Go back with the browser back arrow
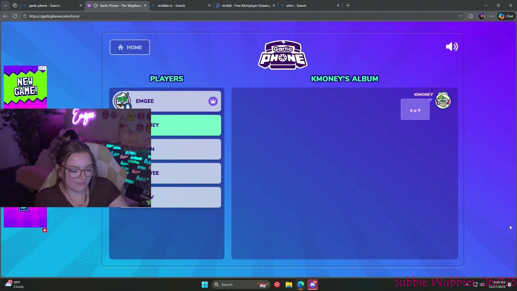Image resolution: width=517 pixels, height=291 pixels. (x=5, y=16)
